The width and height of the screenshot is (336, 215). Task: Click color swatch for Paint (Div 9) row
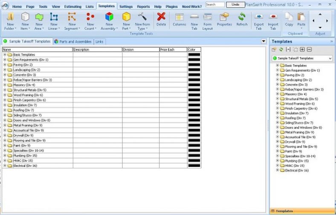point(194,145)
